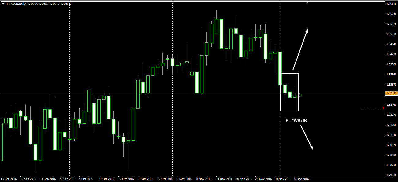Click the 1.32440 price scale label

(x=391, y=105)
